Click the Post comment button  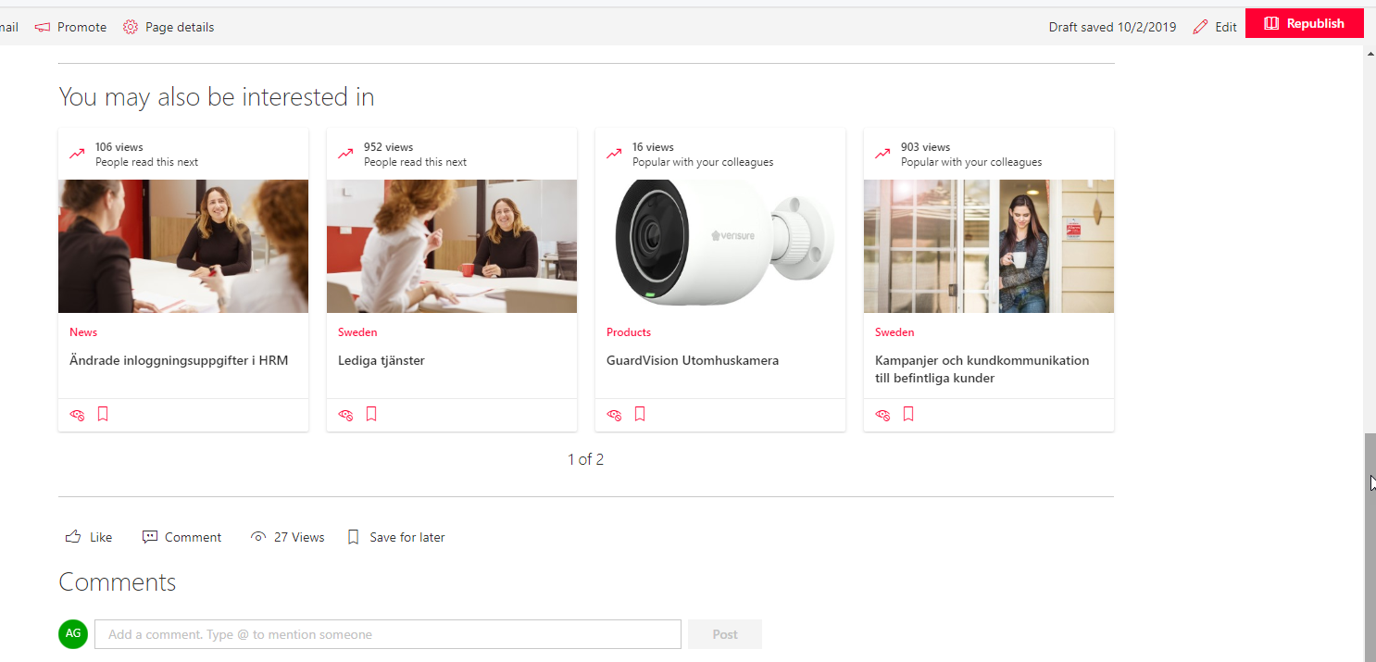pos(725,634)
